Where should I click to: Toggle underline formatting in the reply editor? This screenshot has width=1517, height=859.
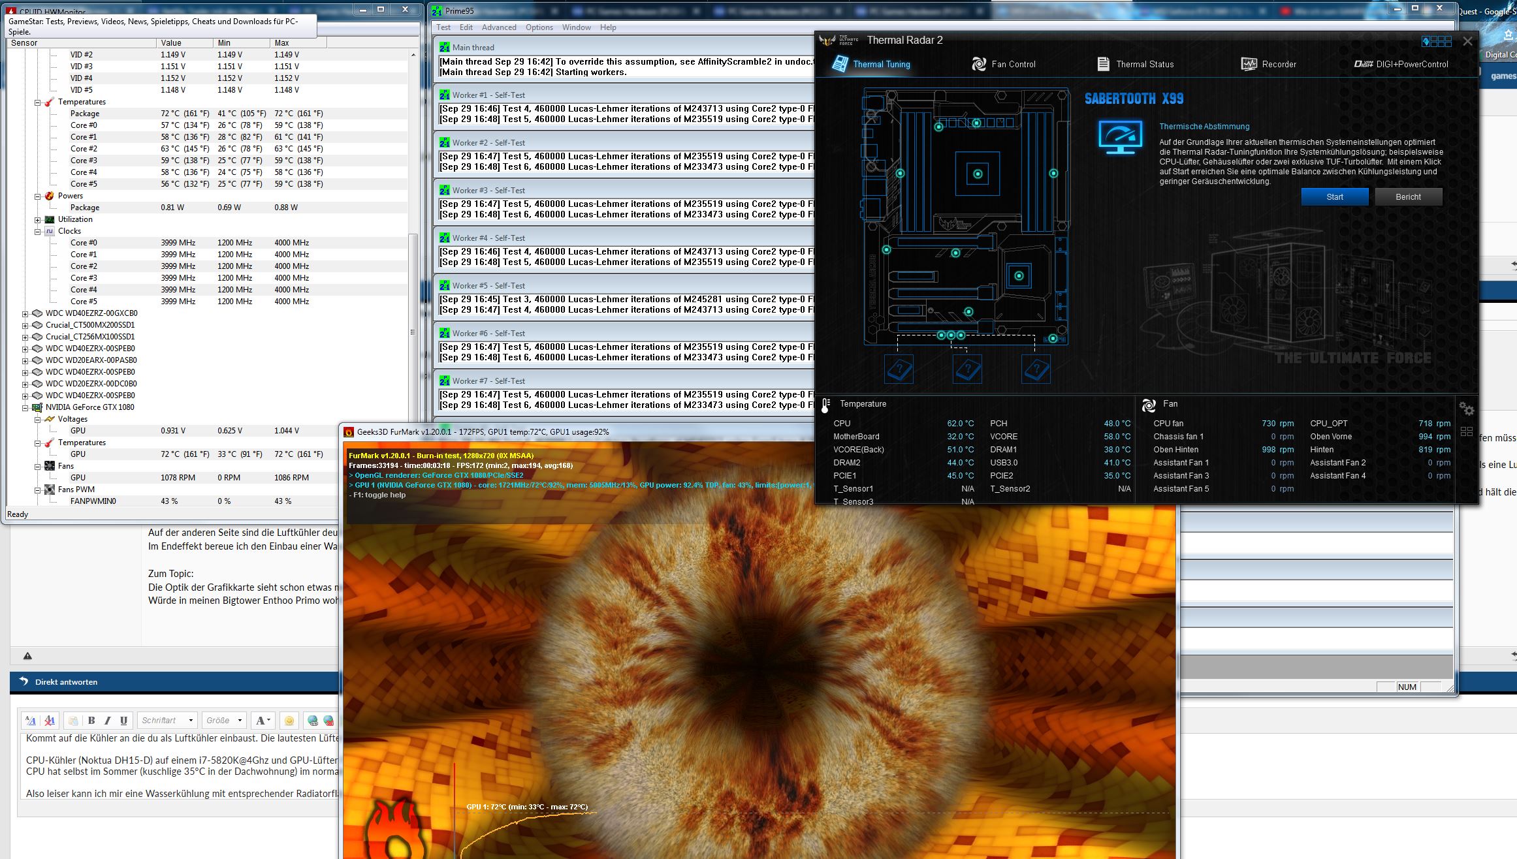123,721
